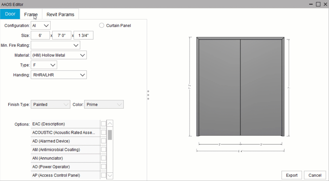The image size is (329, 181).
Task: Enable the EAC (Description) option
Action: 103,124
